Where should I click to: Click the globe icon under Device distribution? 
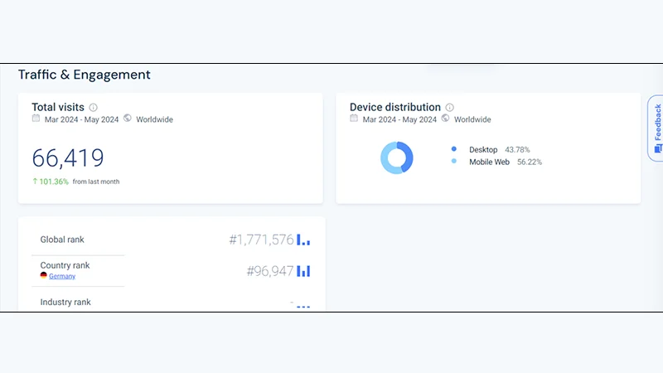click(x=445, y=118)
